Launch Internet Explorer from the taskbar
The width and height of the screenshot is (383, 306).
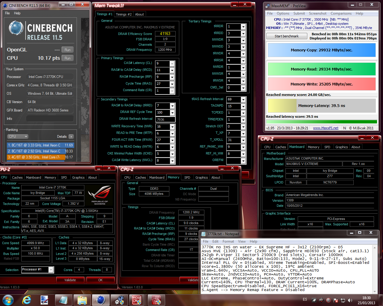(27, 300)
